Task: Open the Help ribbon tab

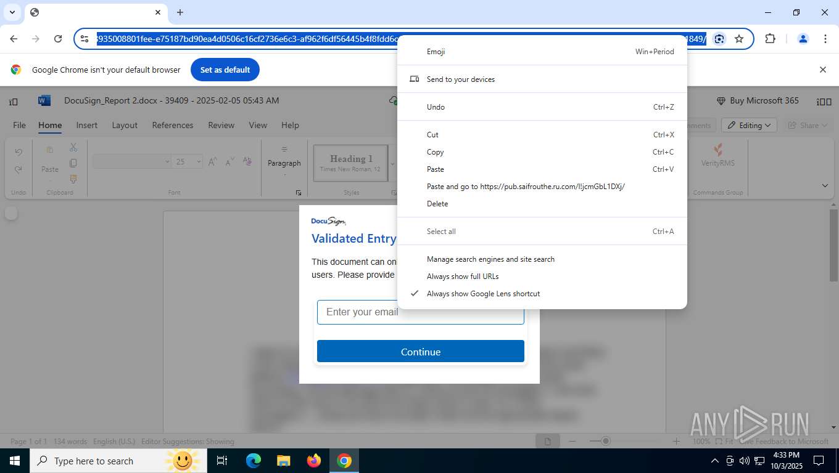Action: 290,125
